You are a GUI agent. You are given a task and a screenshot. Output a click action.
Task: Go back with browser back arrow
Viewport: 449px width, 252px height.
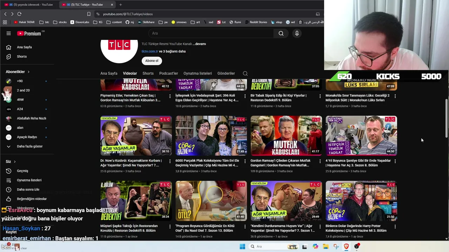(5, 14)
